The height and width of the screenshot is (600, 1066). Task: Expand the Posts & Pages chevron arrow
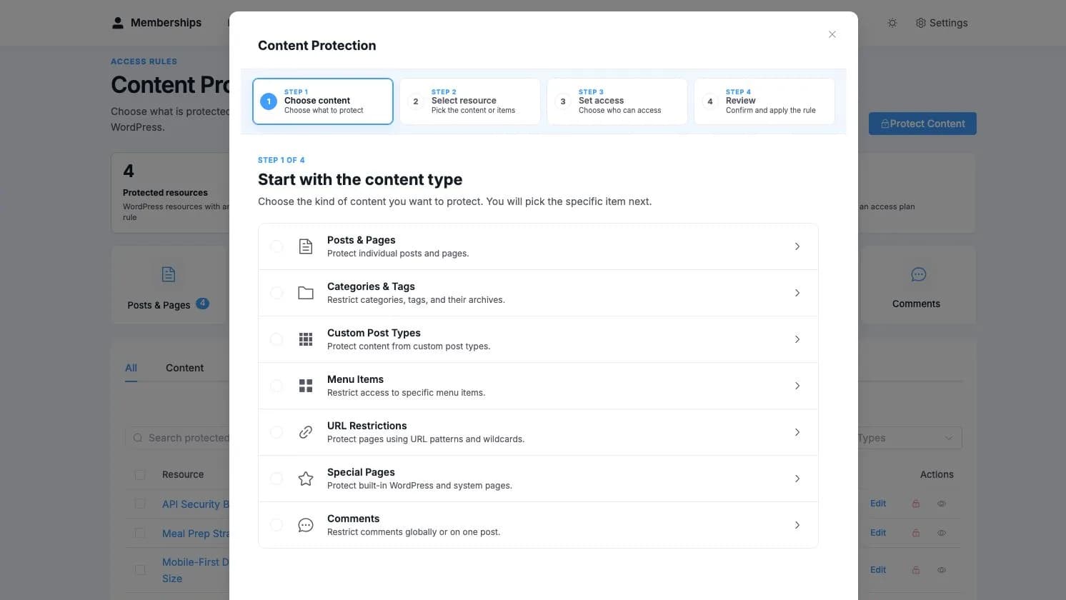coord(797,246)
